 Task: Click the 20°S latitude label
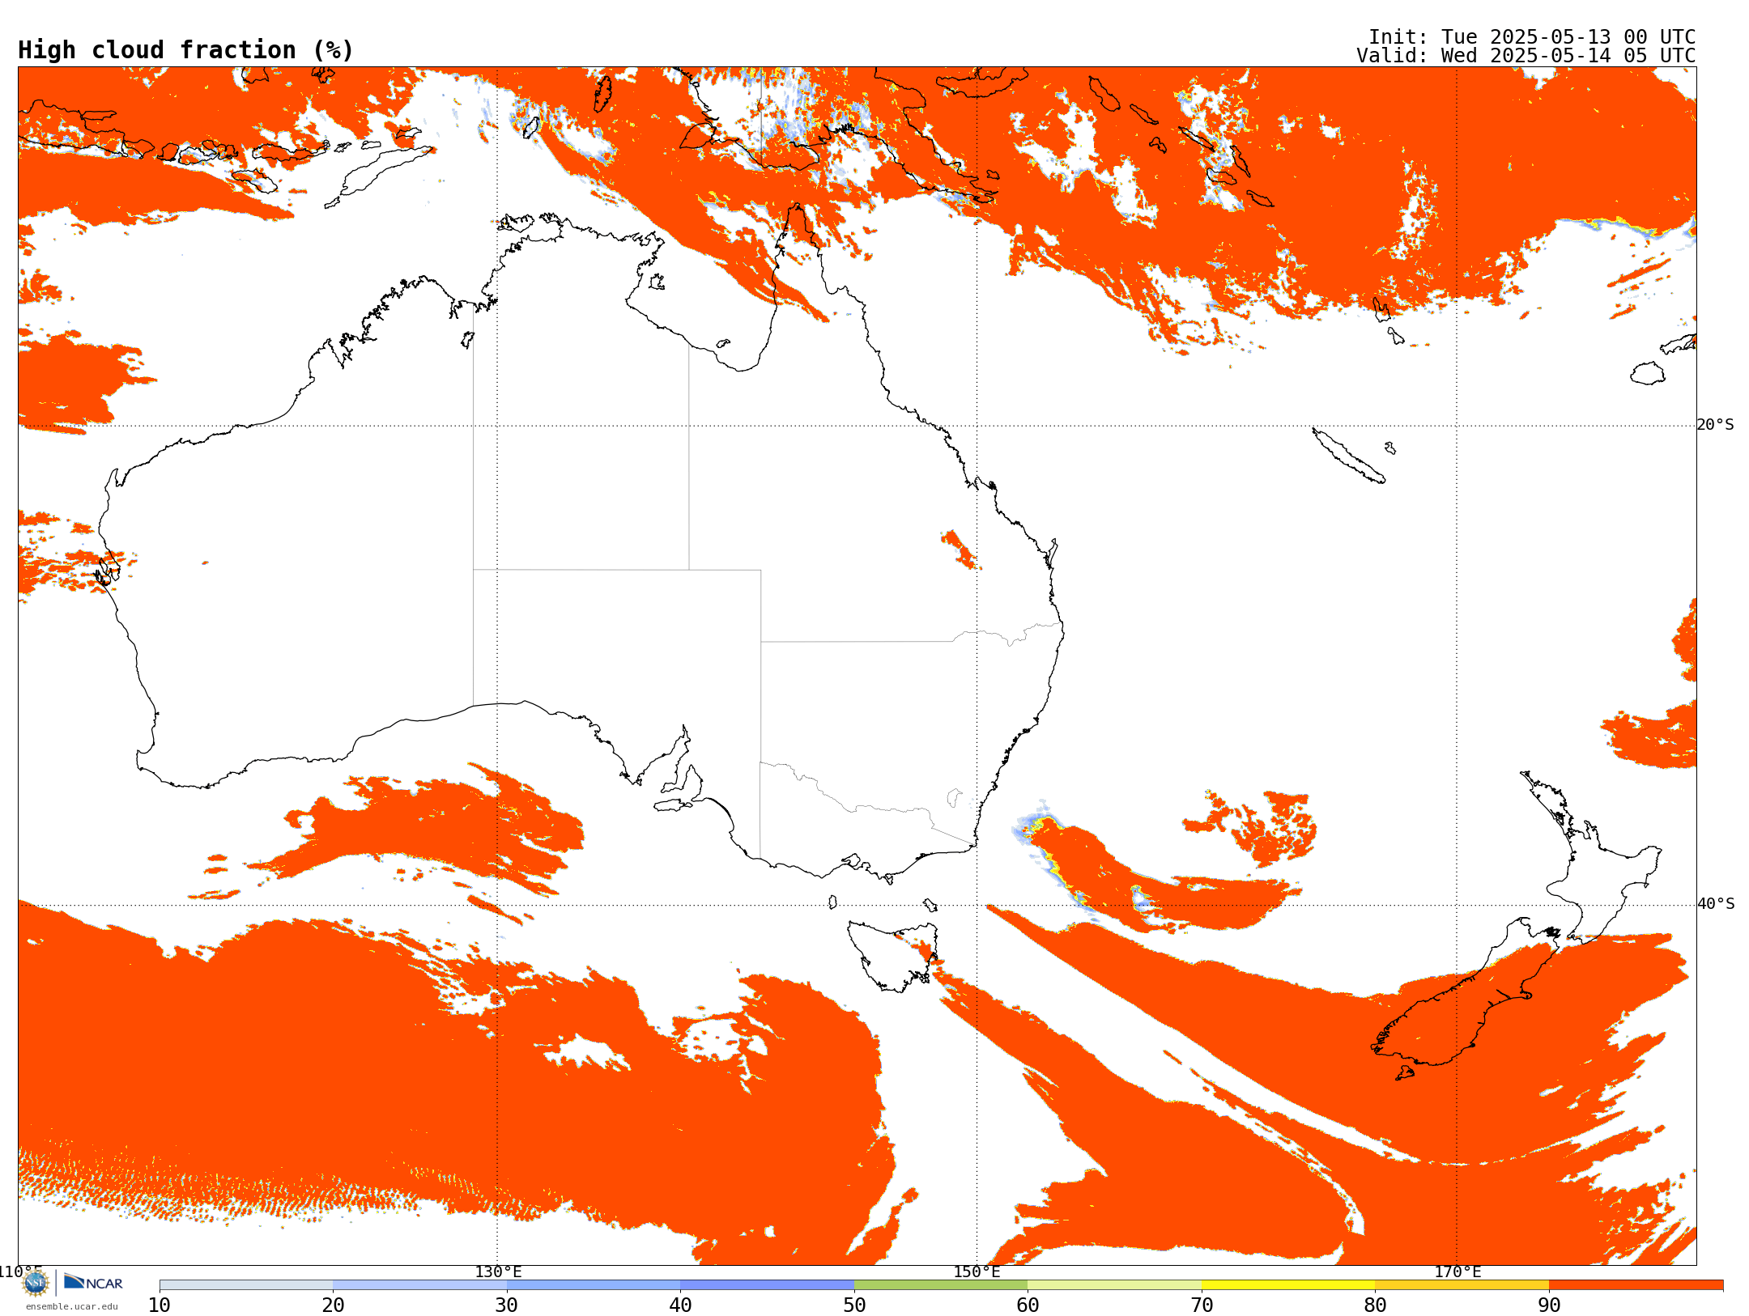1715,425
